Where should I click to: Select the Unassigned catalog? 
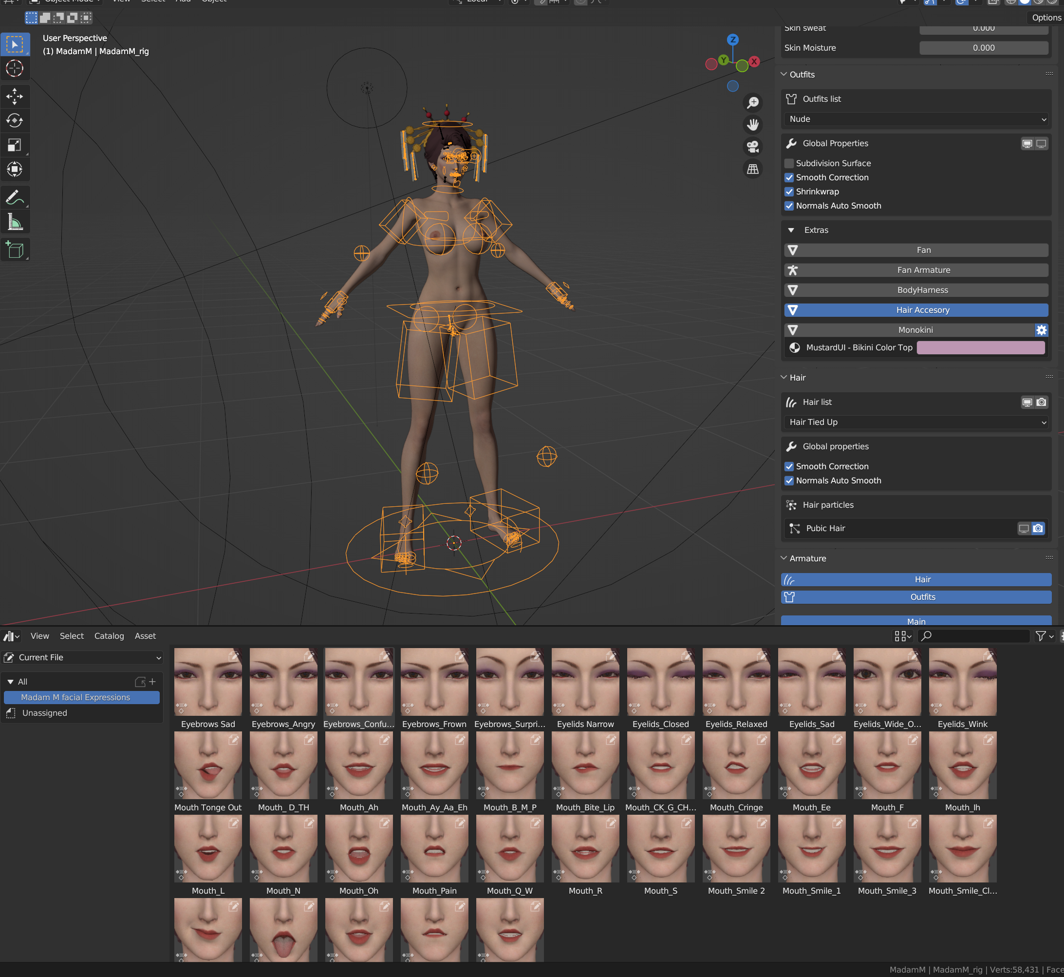[44, 713]
